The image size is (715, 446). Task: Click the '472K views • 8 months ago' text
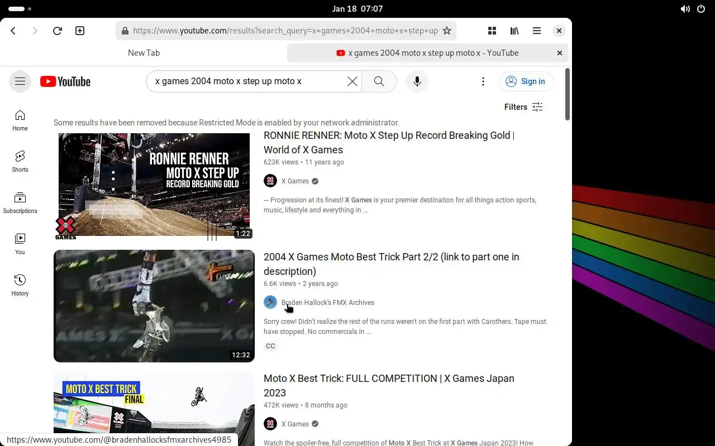(x=306, y=405)
